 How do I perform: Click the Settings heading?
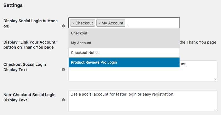(x=13, y=5)
